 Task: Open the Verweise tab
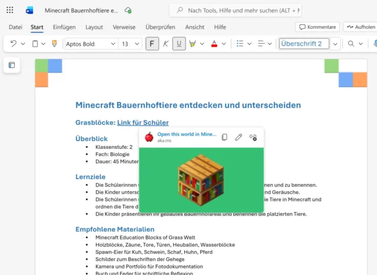(x=124, y=27)
